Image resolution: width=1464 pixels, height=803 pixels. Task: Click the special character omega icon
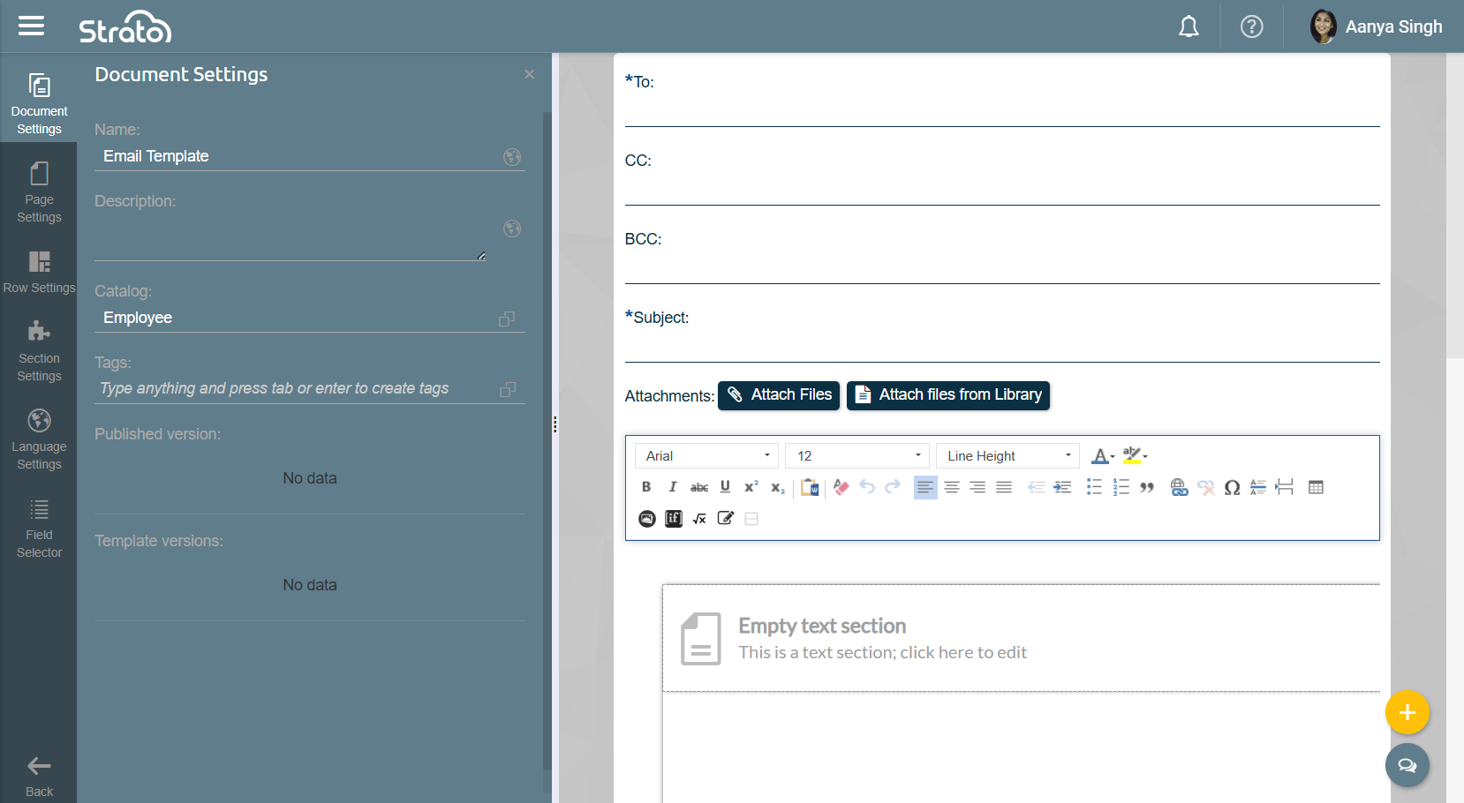(x=1232, y=488)
